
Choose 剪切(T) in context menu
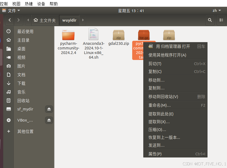pos(175,64)
